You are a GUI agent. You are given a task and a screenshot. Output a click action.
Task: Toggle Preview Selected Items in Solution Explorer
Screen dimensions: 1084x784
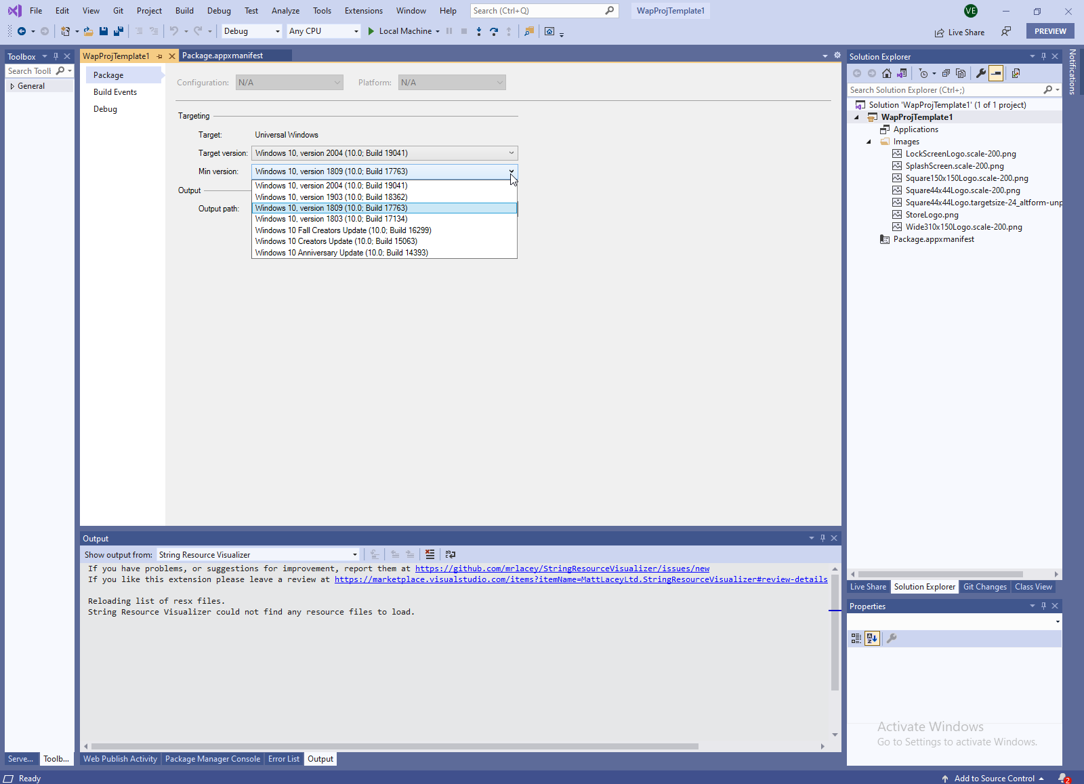point(996,73)
